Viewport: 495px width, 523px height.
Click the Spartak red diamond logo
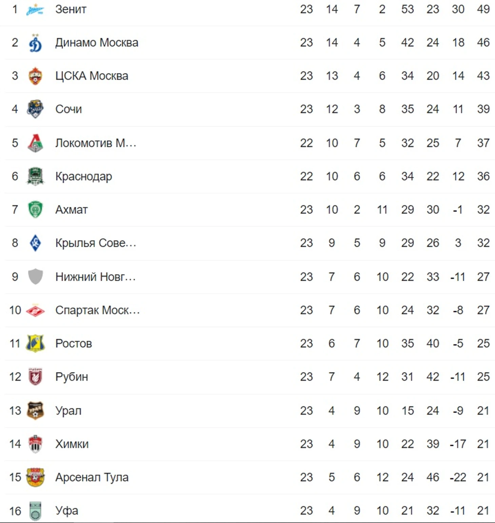pos(35,310)
